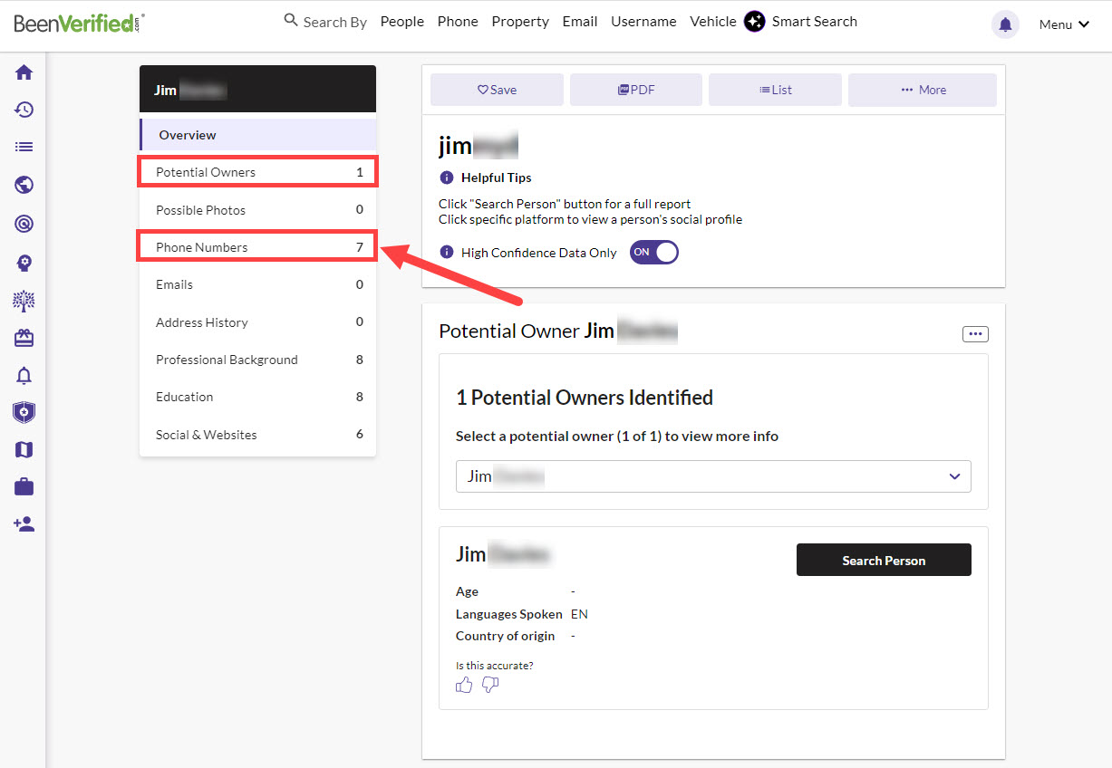Viewport: 1112px width, 768px height.
Task: Open Smart Search
Action: 814,22
